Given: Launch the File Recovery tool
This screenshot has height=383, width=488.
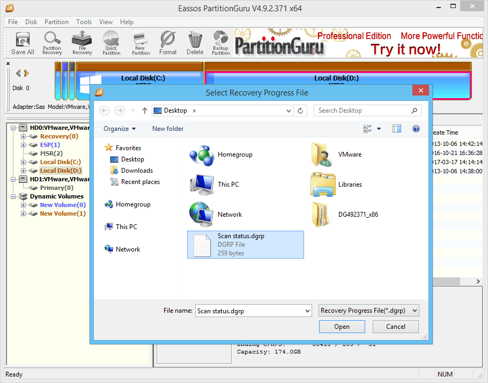Looking at the screenshot, I should [82, 43].
